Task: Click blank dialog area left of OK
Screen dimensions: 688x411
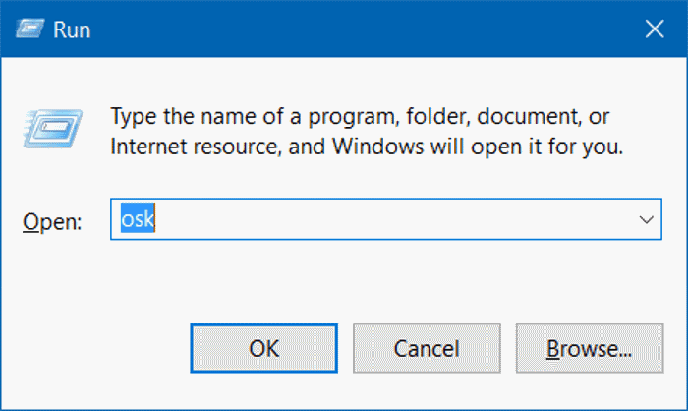Action: pos(98,349)
